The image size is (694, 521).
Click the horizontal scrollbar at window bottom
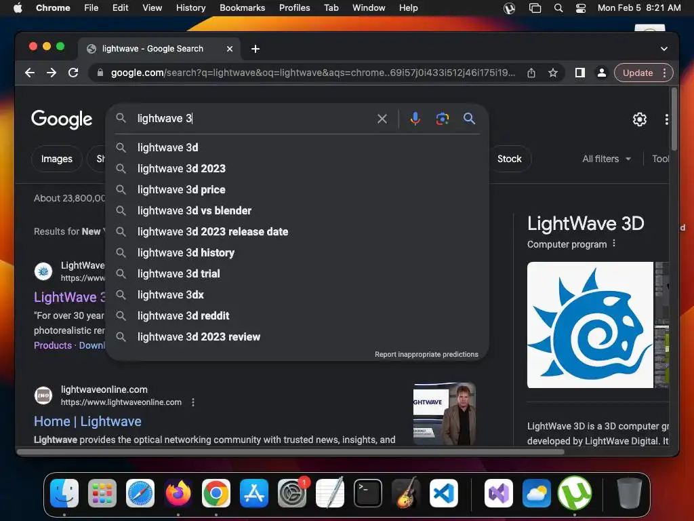click(x=290, y=452)
